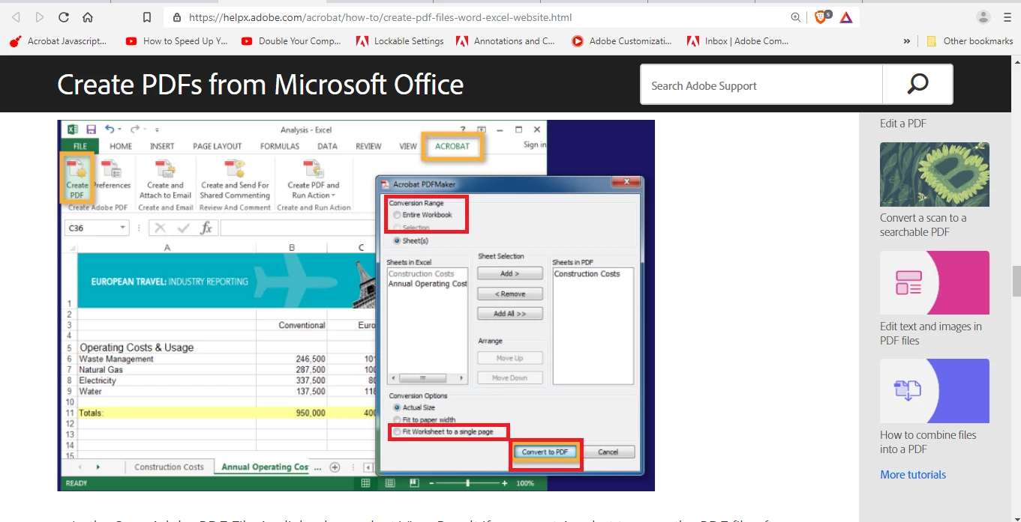1021x522 pixels.
Task: Click the Adobe Support search magnifier button
Action: (x=917, y=85)
